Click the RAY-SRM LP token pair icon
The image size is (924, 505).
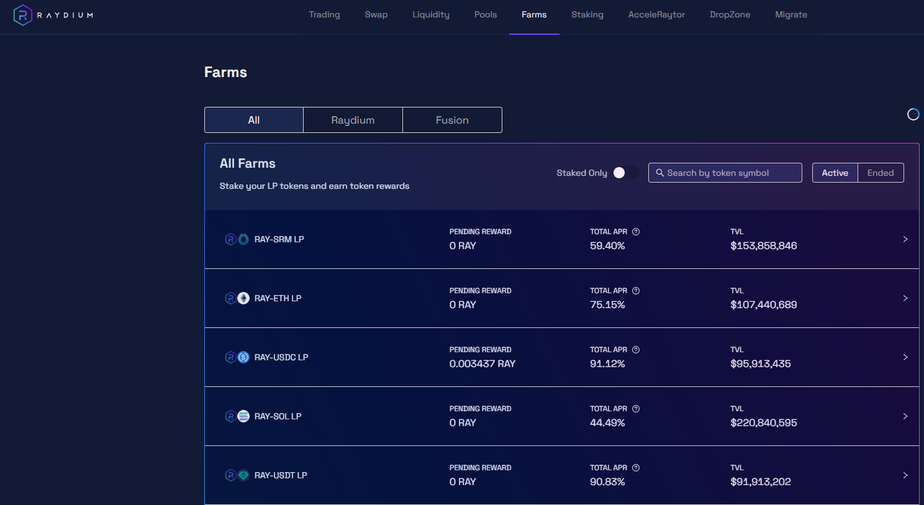point(237,239)
